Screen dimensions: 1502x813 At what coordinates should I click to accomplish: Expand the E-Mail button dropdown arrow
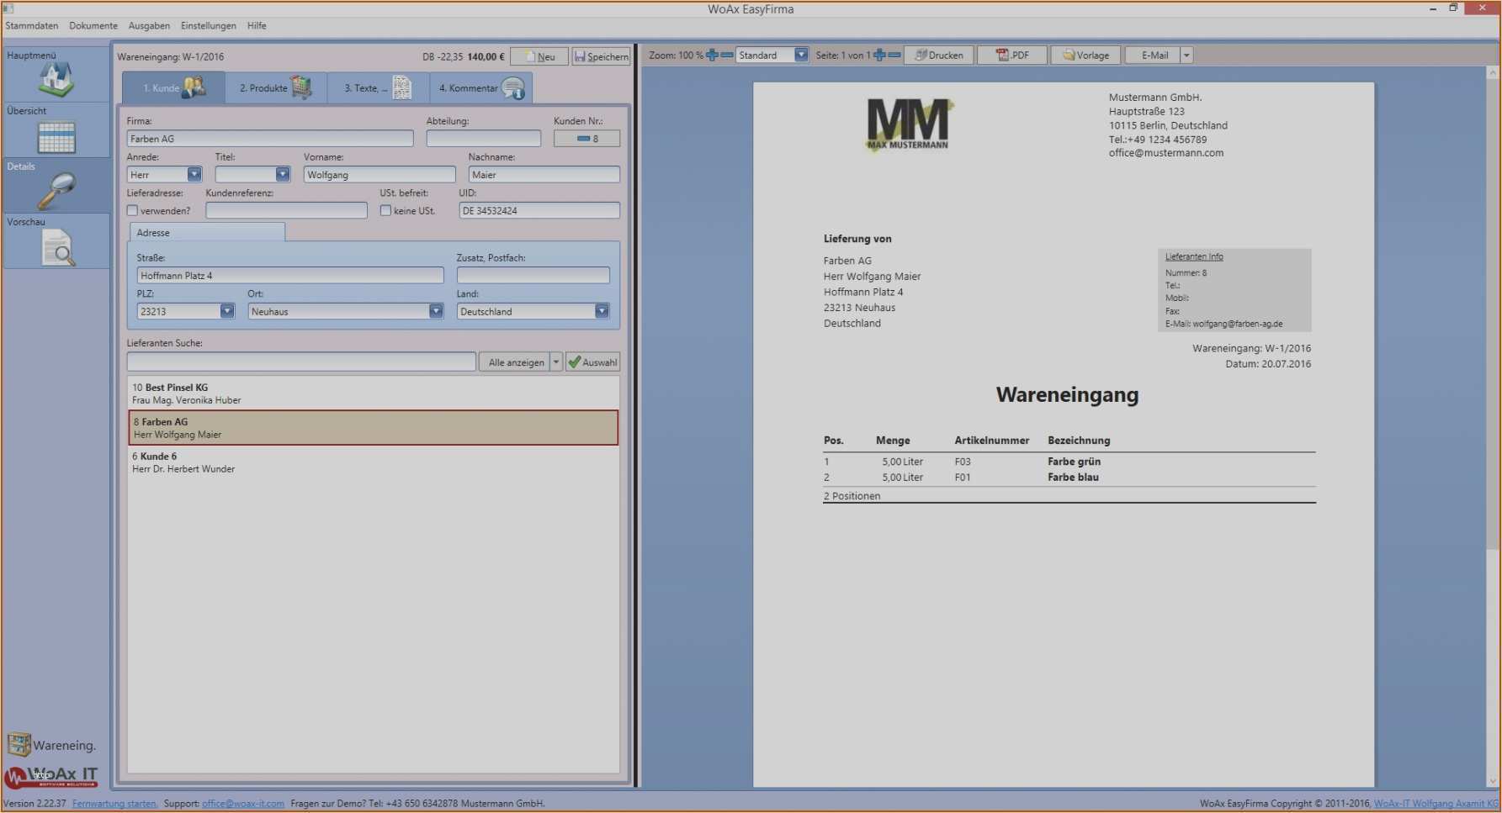tap(1186, 55)
